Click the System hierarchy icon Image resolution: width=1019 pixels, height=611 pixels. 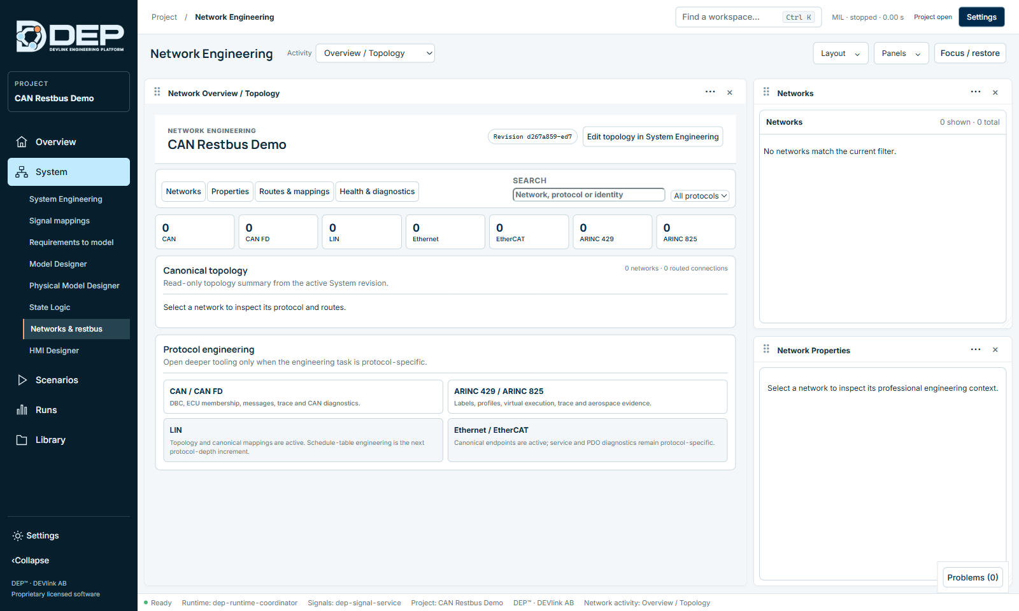pos(22,172)
